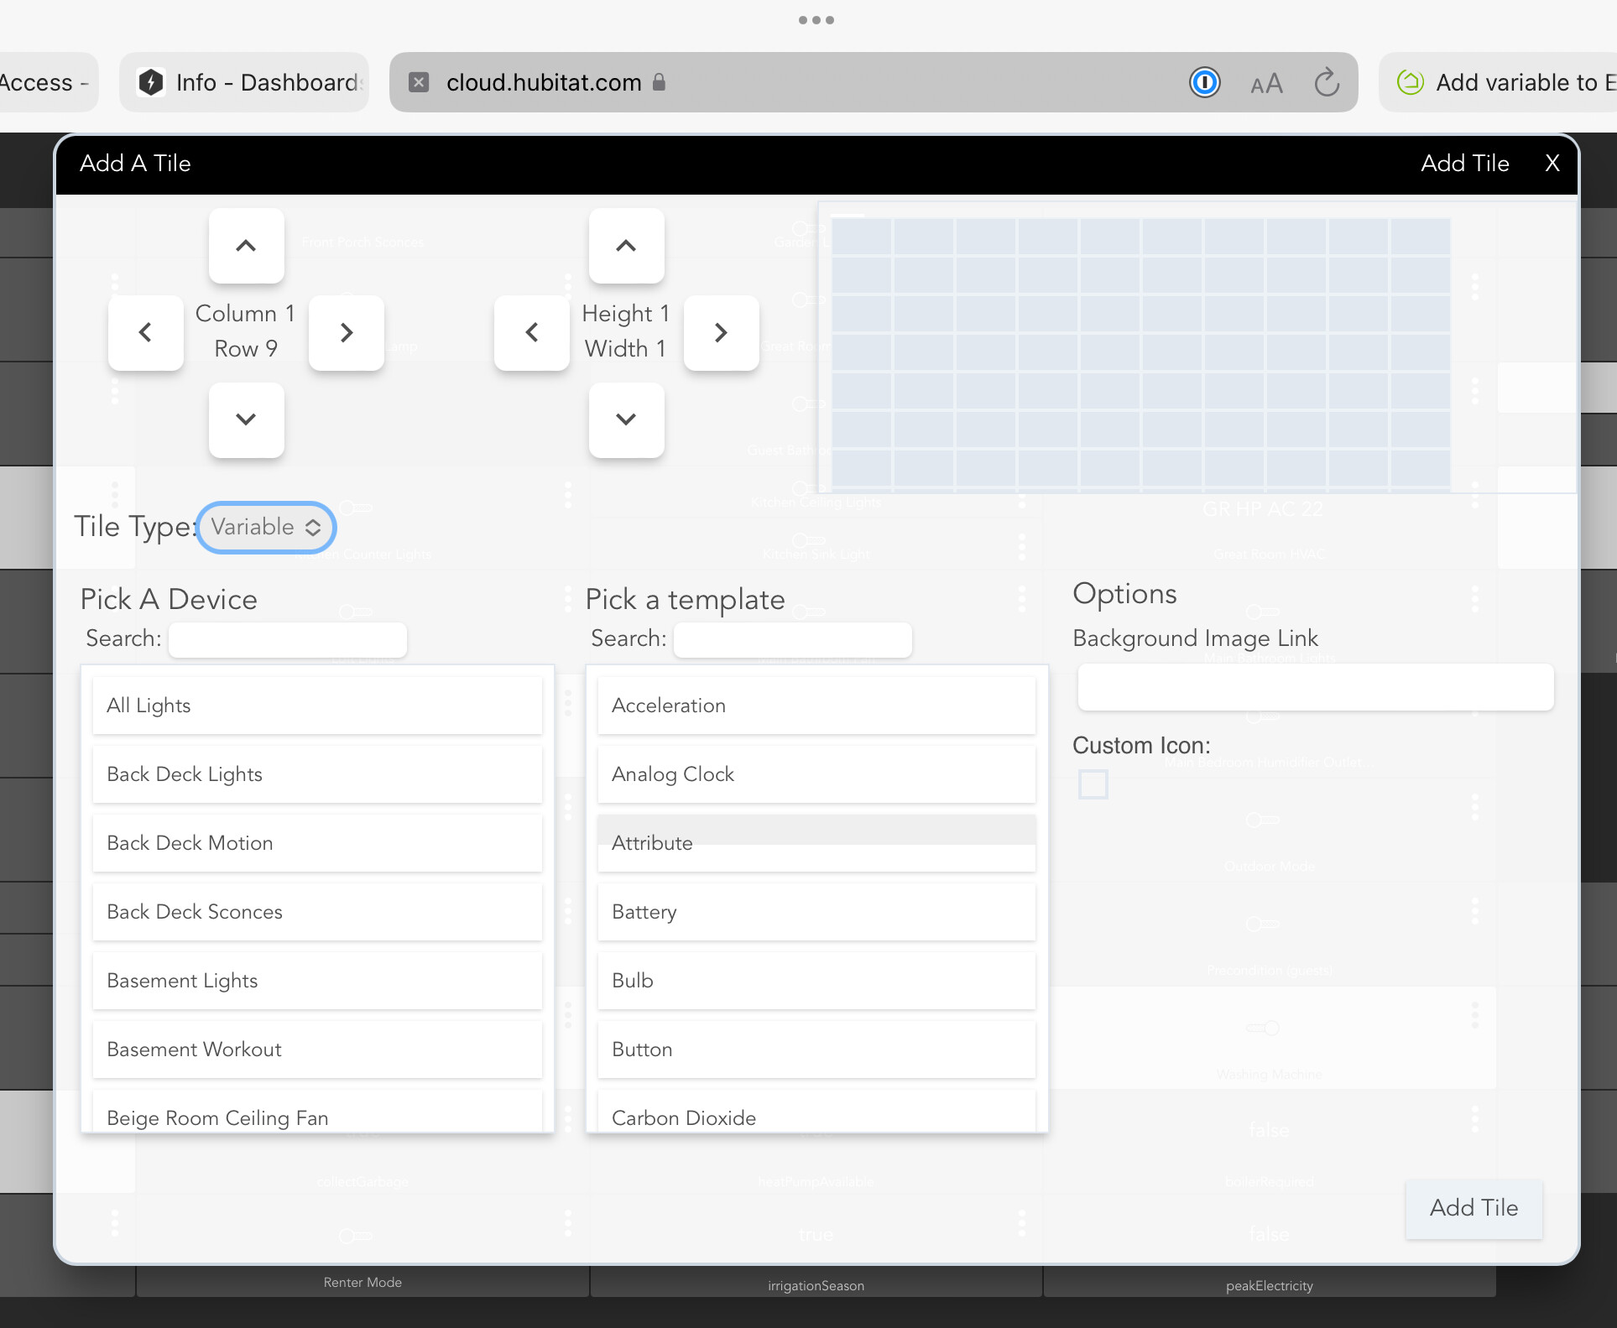Decrease tile width with the left arrow
Viewport: 1617px width, 1328px height.
pos(530,332)
